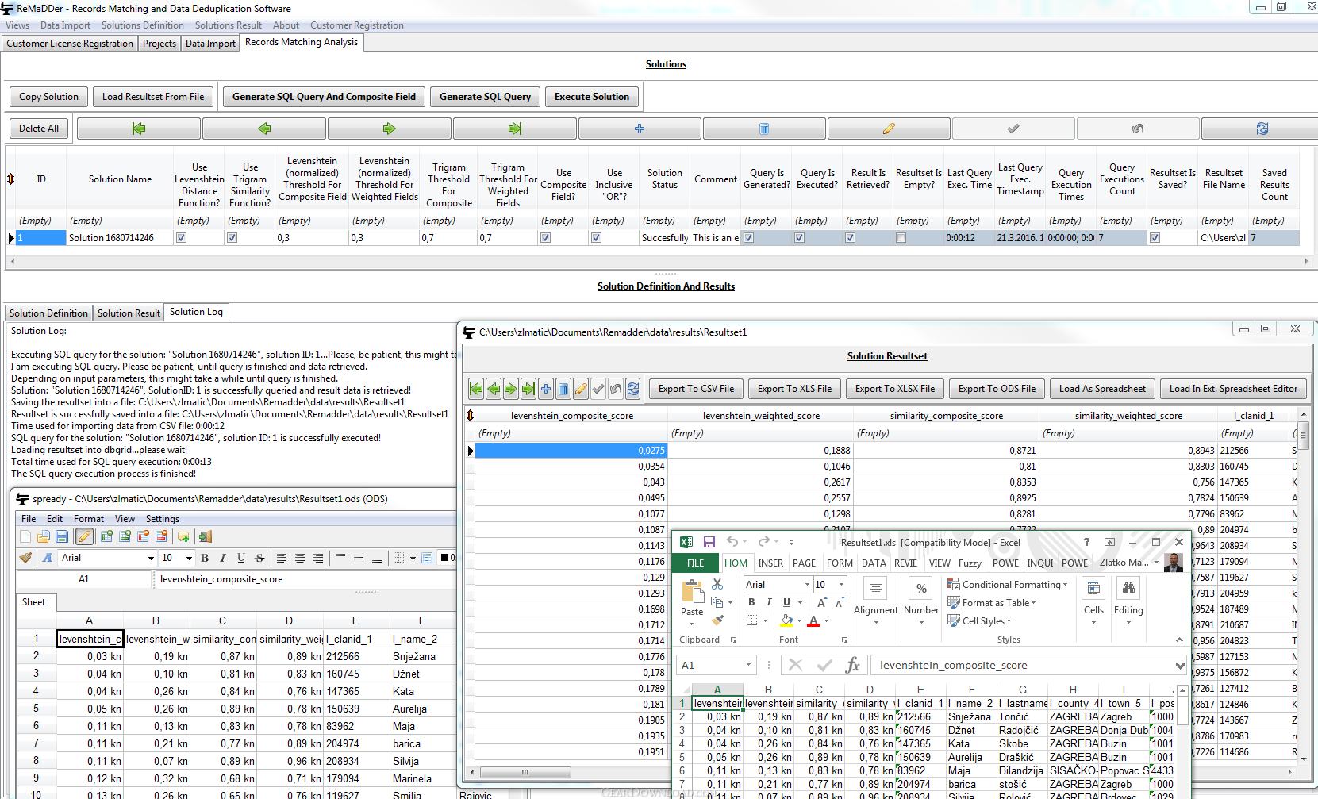This screenshot has width=1318, height=799.
Task: Click last-record arrow in Solution Resultset window
Action: [528, 389]
